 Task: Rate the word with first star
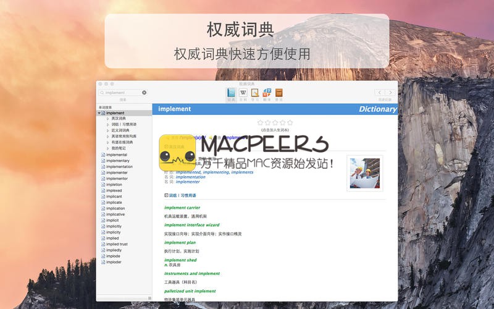(x=260, y=122)
